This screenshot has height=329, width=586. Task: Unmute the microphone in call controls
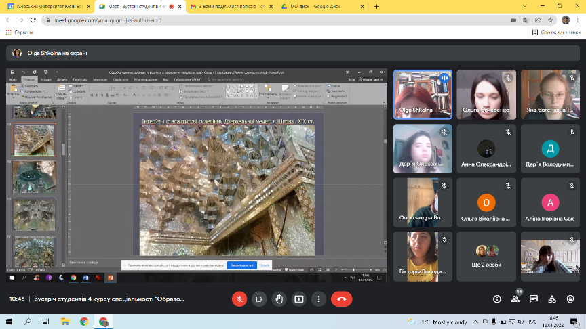(x=238, y=299)
